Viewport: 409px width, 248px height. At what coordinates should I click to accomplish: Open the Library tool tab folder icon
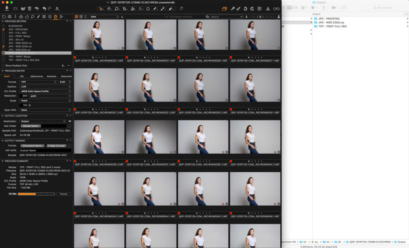click(x=4, y=17)
